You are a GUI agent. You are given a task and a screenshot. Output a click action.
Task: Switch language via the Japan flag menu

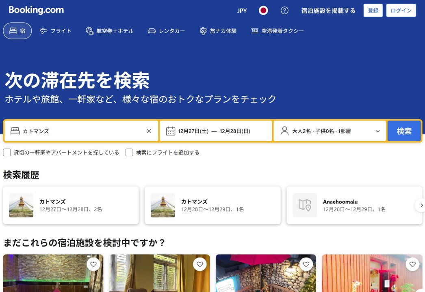point(263,10)
